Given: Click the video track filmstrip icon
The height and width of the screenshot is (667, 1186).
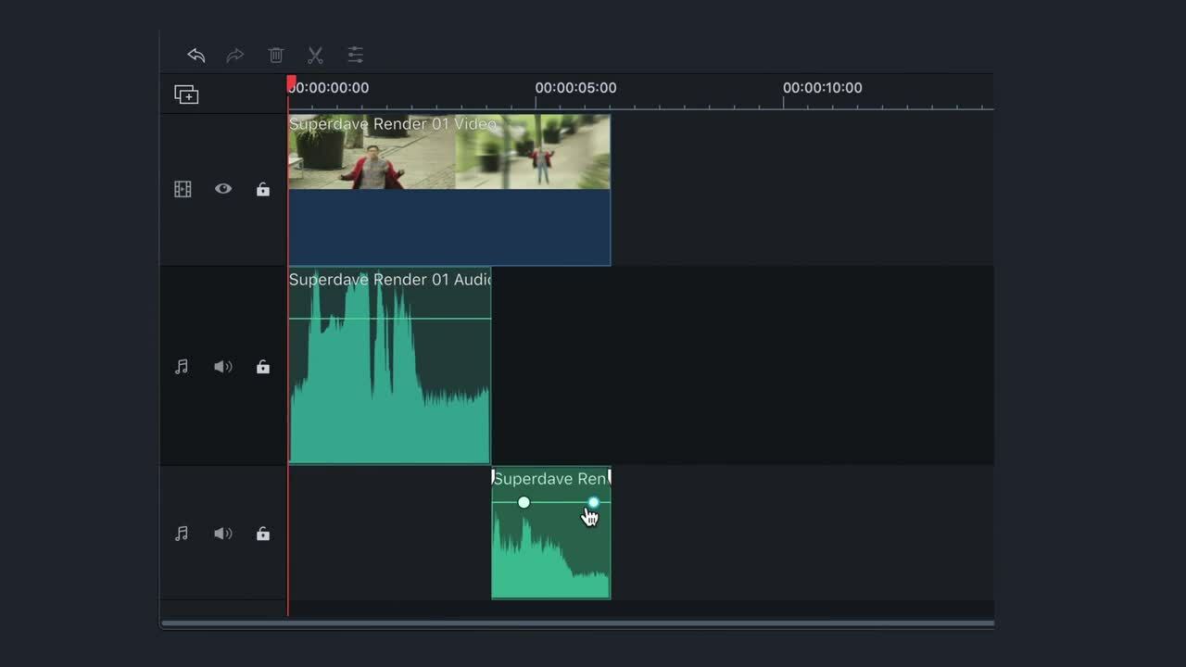Looking at the screenshot, I should (x=183, y=189).
